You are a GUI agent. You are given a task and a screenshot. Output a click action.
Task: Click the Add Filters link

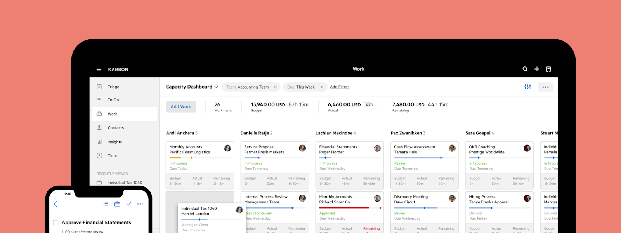(340, 87)
